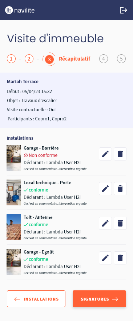Edit the Local technique - Porte entry
Screen dimensions: 133x321
(x=105, y=189)
